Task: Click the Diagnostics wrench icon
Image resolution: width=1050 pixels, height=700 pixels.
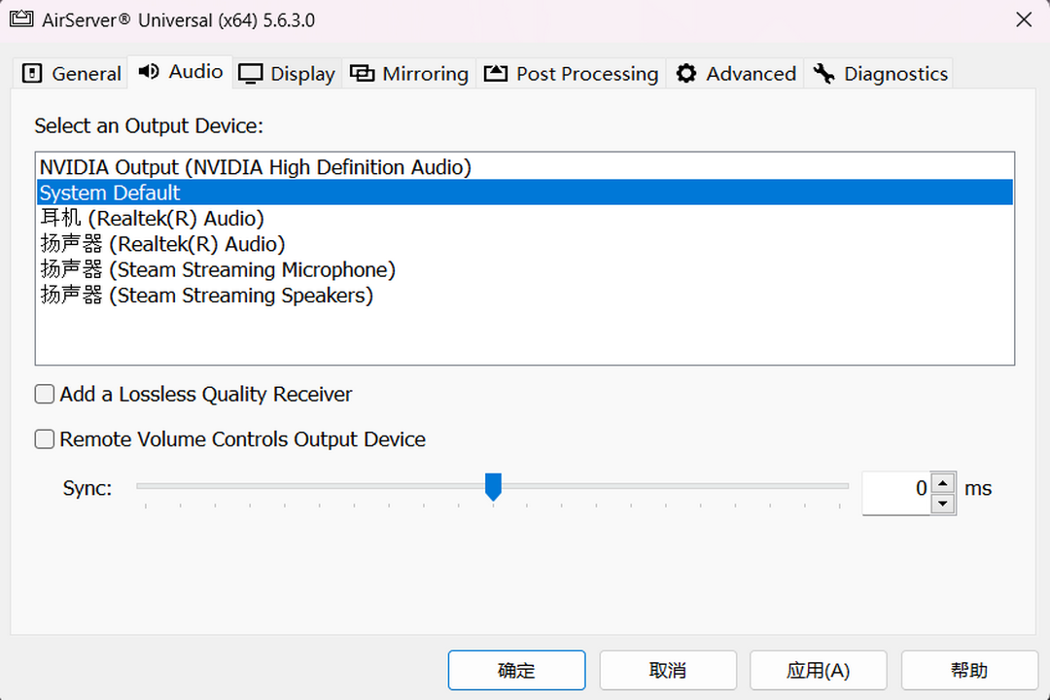Action: [824, 73]
